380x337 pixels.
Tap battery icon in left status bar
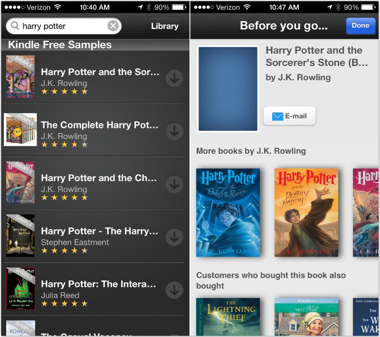179,7
